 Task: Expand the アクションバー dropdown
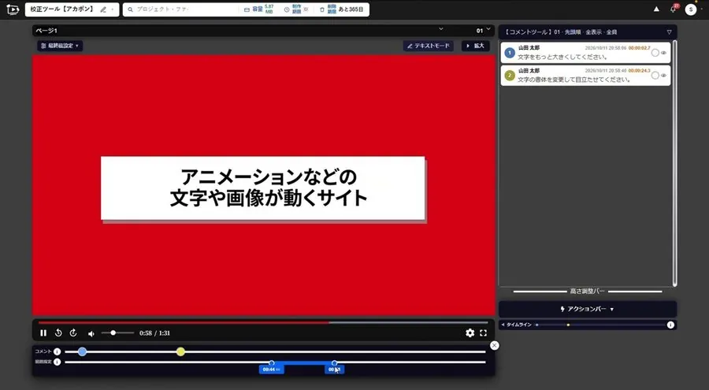tap(588, 309)
